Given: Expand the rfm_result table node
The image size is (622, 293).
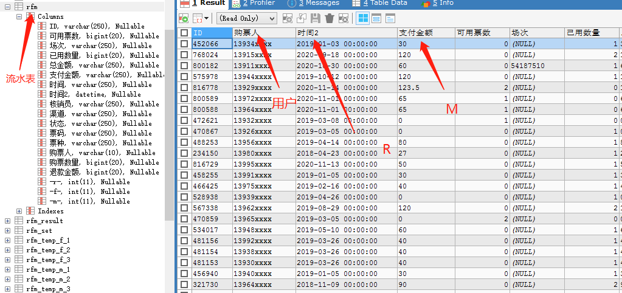Looking at the screenshot, I should [7, 221].
